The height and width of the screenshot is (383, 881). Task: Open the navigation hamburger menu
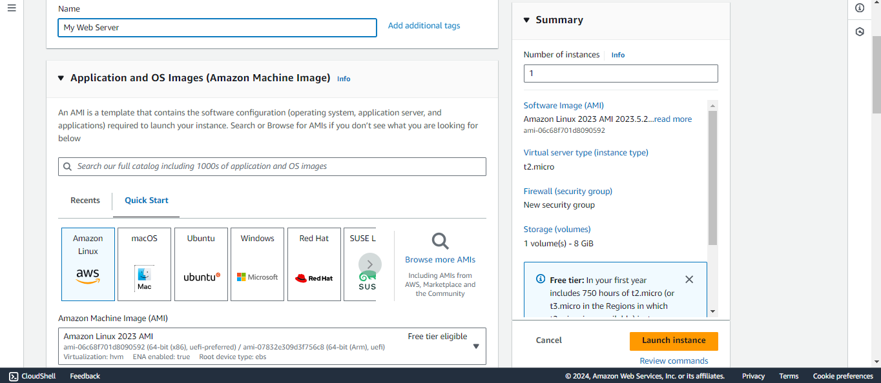(11, 8)
